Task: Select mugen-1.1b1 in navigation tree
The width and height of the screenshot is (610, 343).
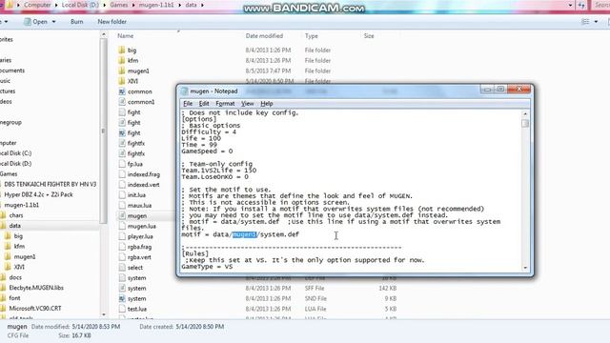Action: 21,205
